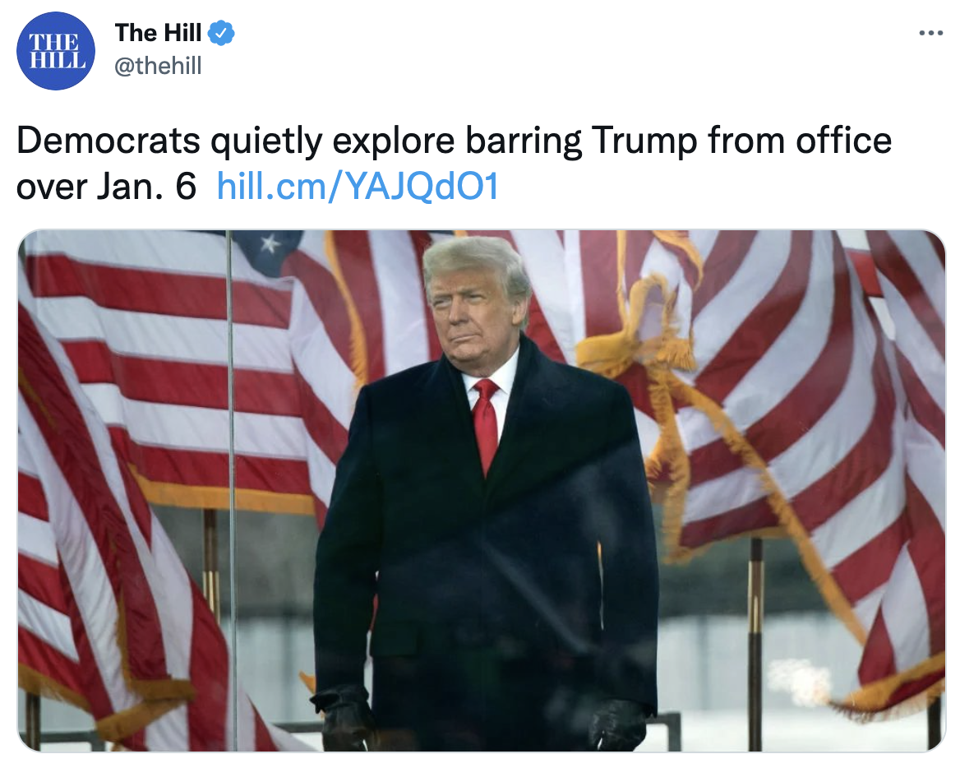Visit The Hill display name profile
The width and height of the screenshot is (960, 768).
(158, 33)
